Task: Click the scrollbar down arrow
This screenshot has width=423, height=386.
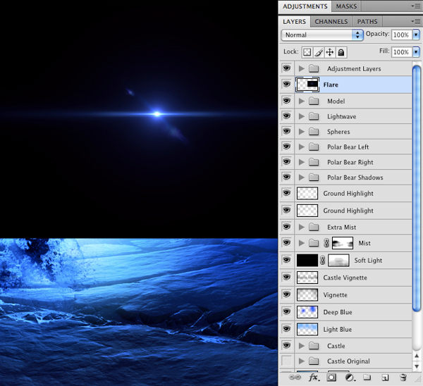Action: coord(417,366)
